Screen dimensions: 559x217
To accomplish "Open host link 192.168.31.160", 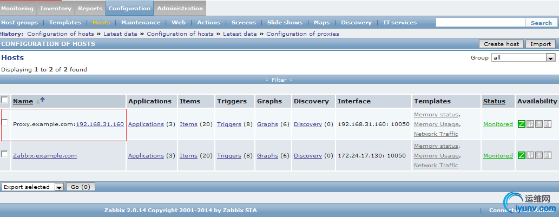I will point(100,124).
